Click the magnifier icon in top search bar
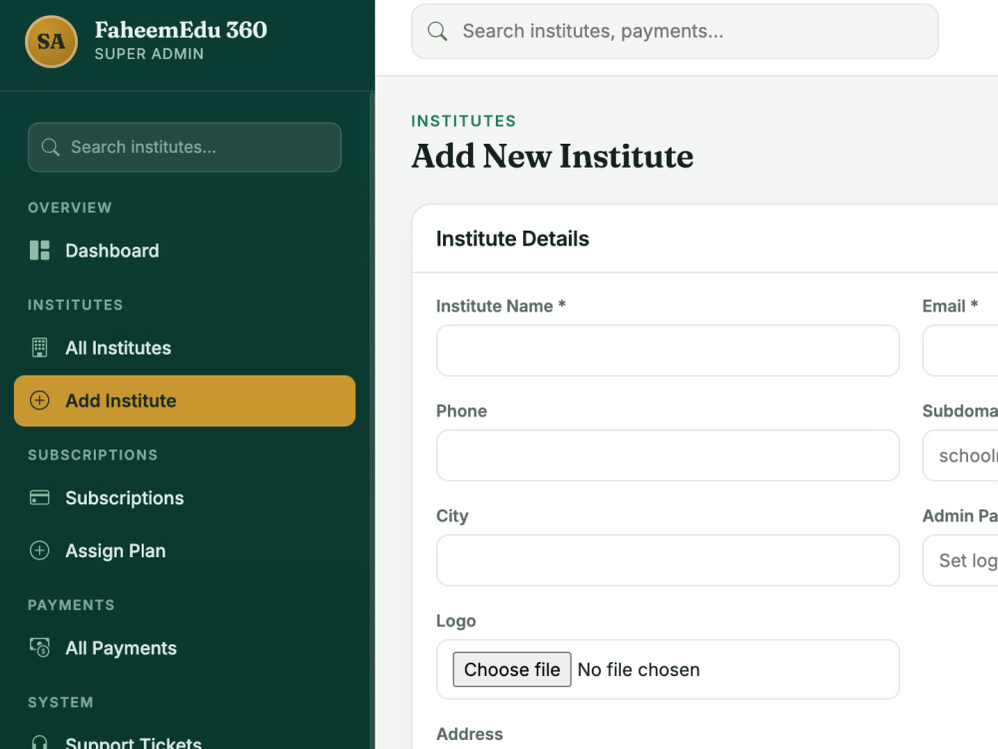Viewport: 998px width, 749px height. coord(437,31)
